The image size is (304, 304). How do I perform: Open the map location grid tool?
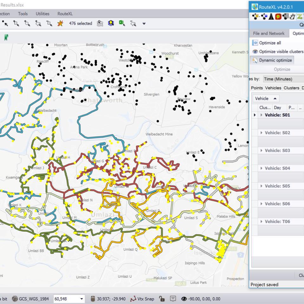click(x=100, y=23)
